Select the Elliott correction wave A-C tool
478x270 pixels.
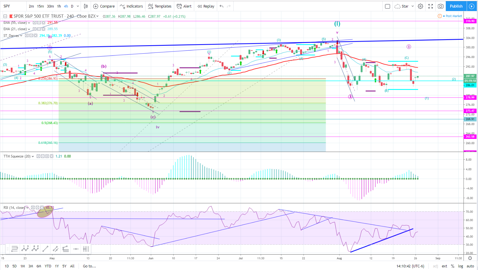[x=35, y=249]
